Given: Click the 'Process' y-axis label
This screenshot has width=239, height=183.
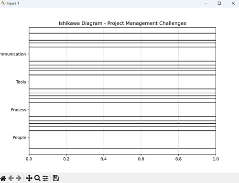Looking at the screenshot, I should (x=18, y=110).
